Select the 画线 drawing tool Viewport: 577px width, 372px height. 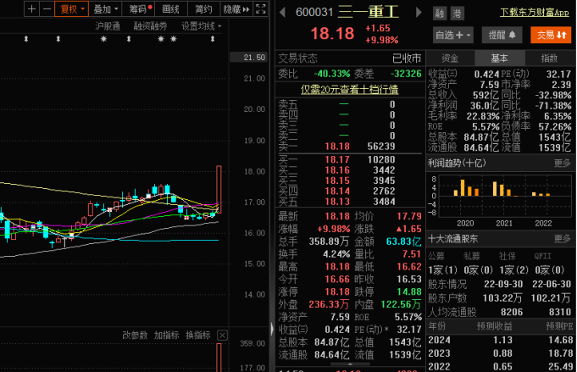pos(171,9)
